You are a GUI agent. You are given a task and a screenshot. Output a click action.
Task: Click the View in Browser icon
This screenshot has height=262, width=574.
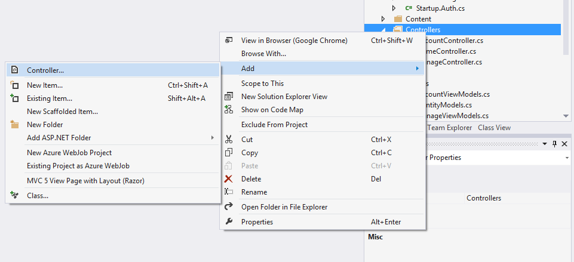tap(229, 41)
